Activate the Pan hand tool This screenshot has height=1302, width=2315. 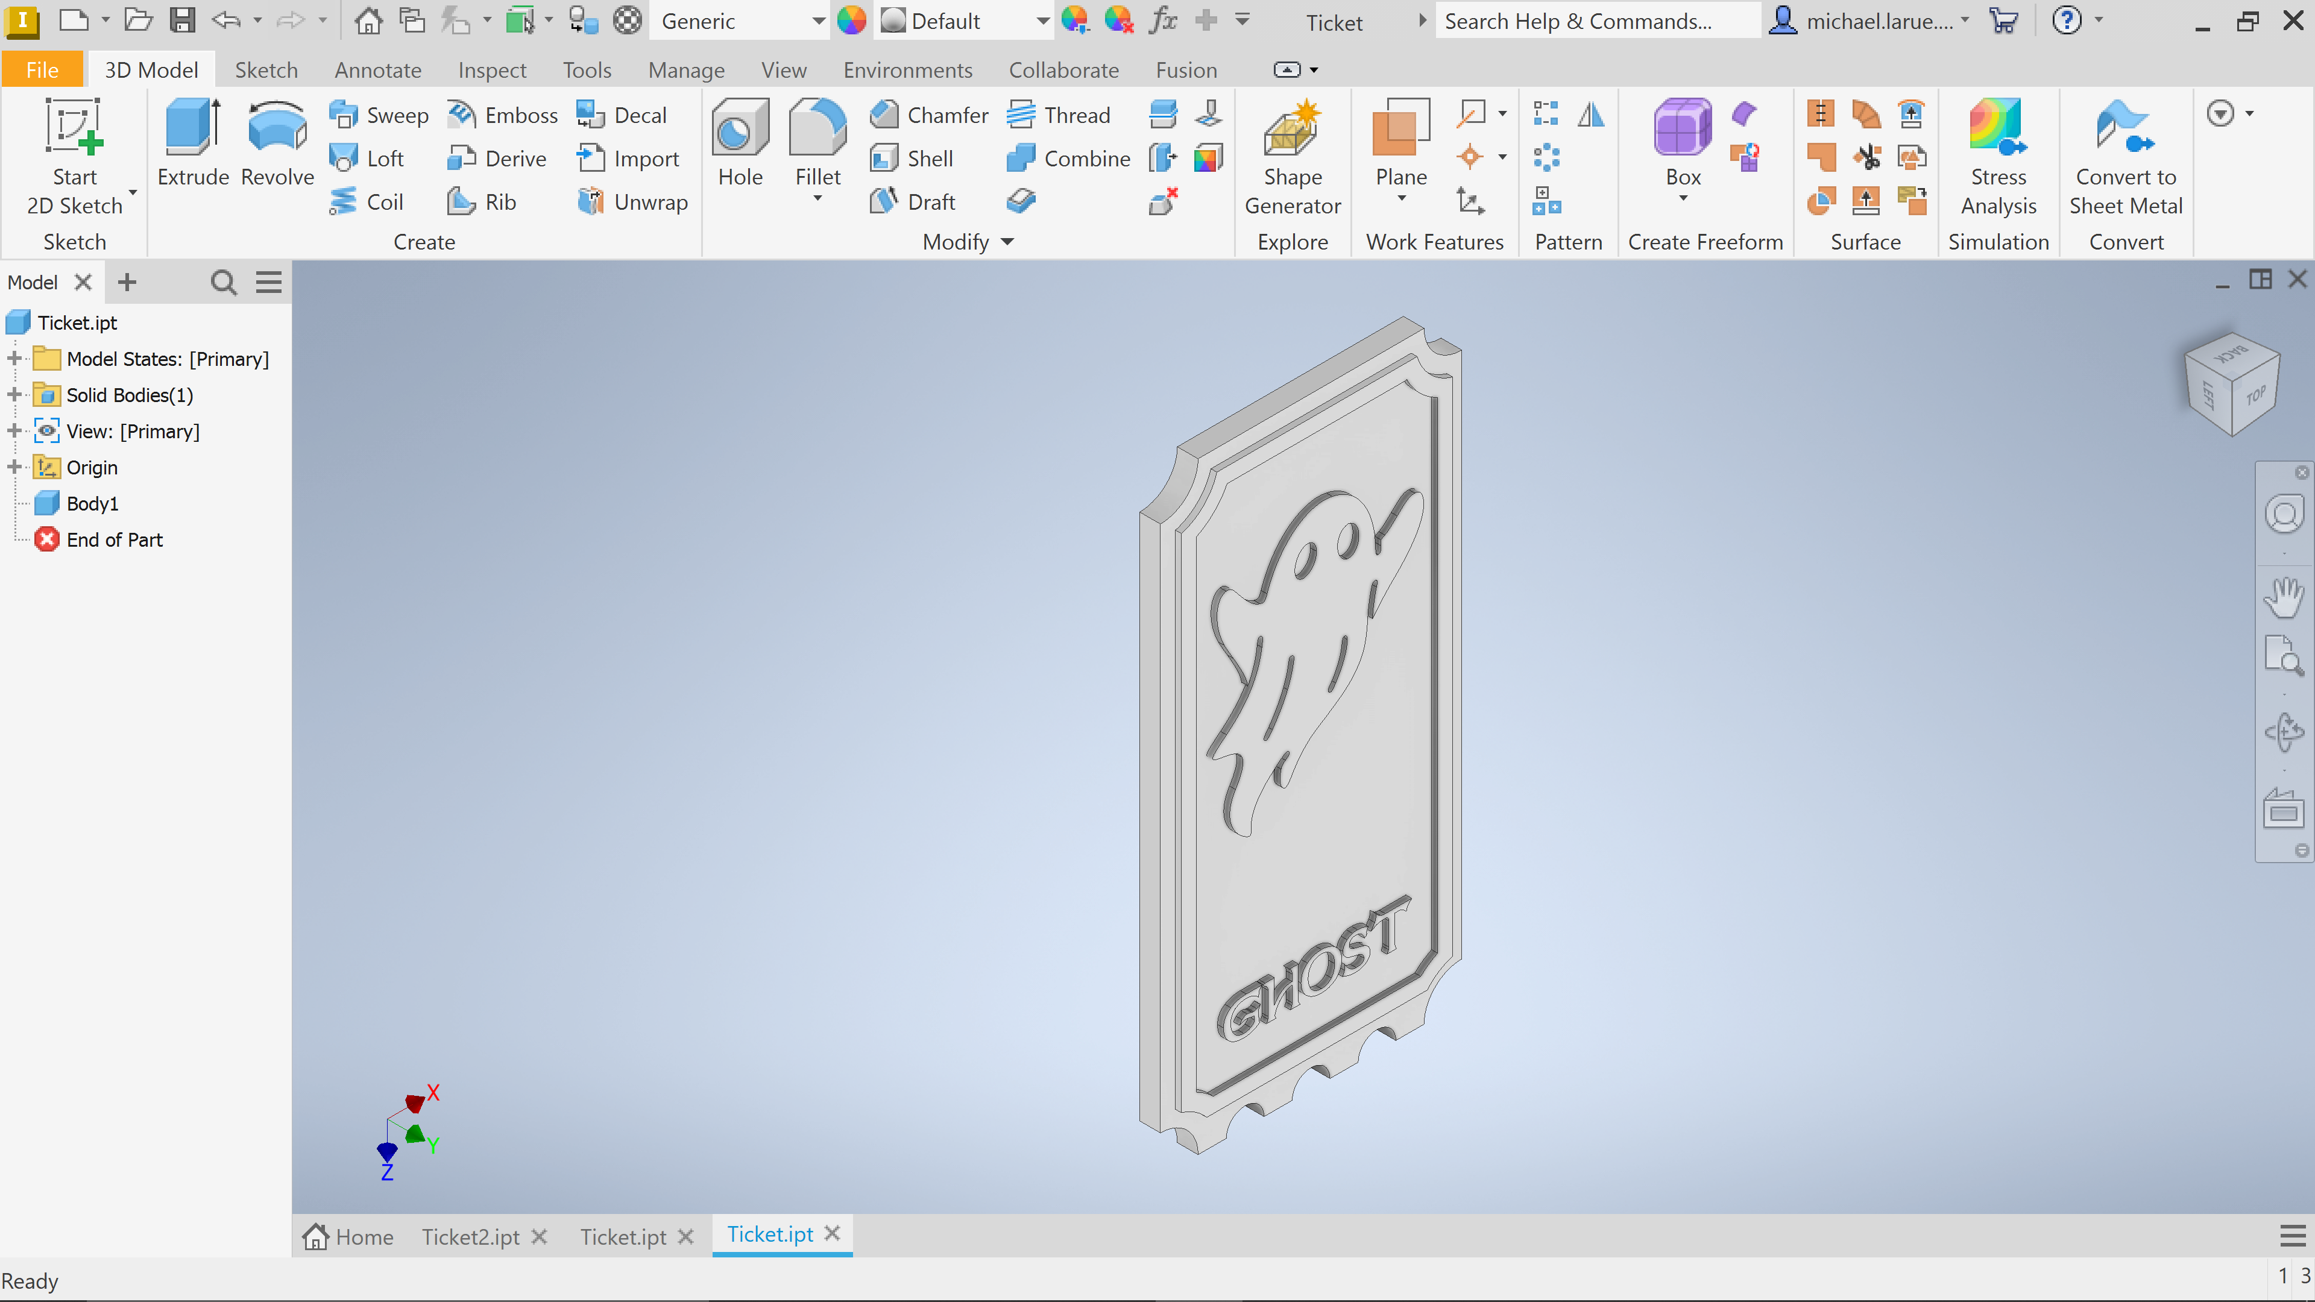[2284, 597]
